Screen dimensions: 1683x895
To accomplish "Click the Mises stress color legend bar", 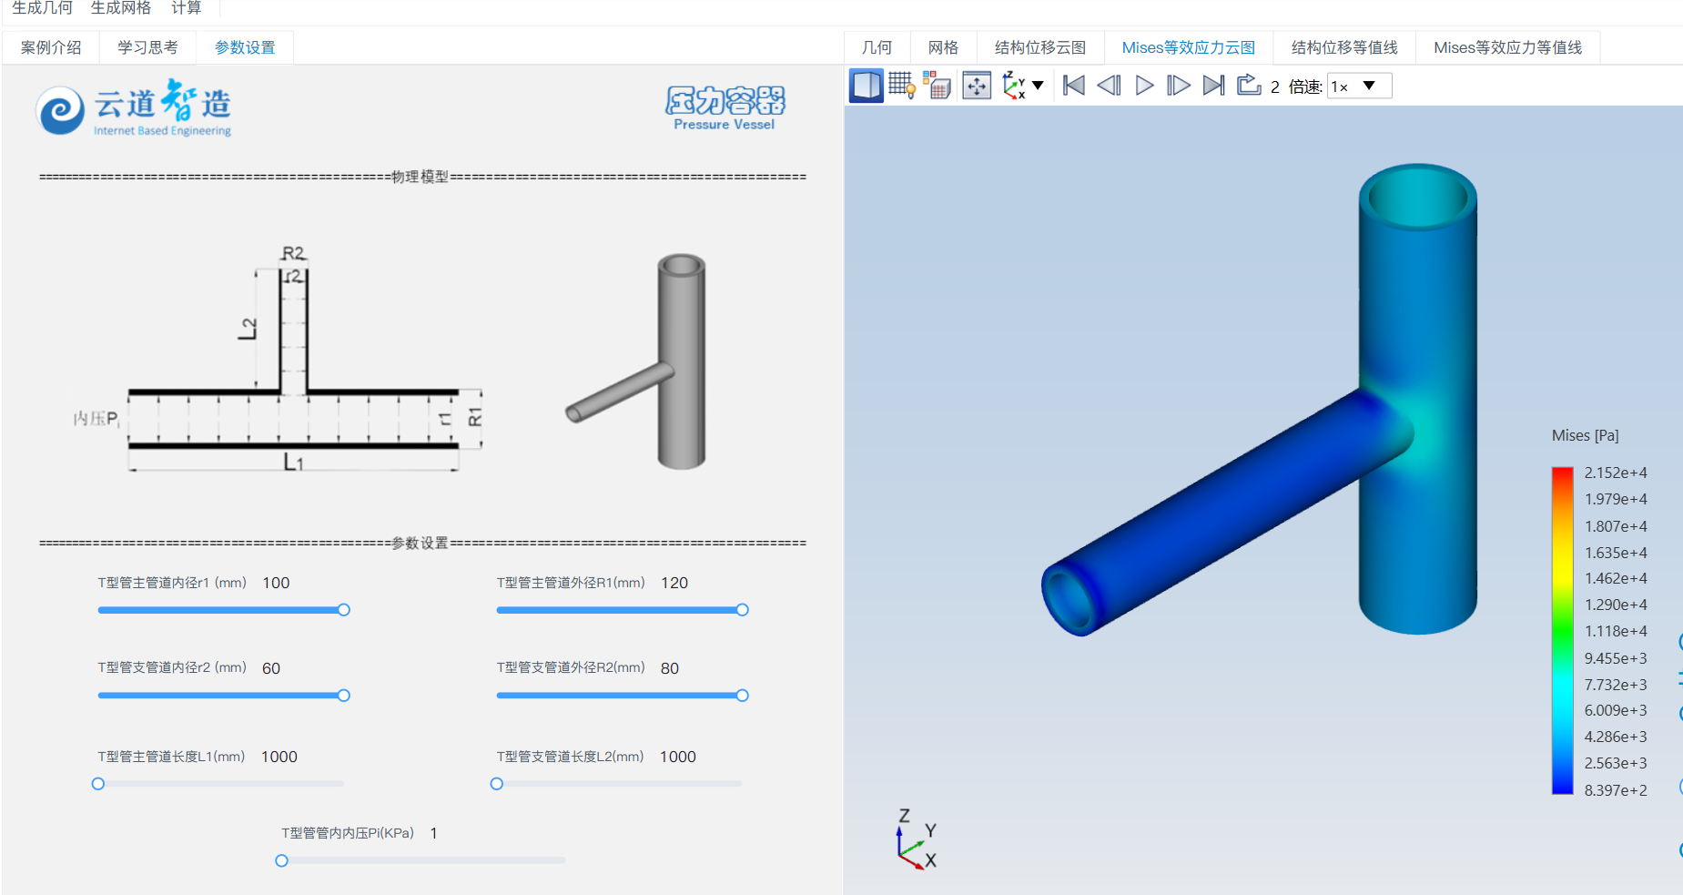I will click(1562, 630).
